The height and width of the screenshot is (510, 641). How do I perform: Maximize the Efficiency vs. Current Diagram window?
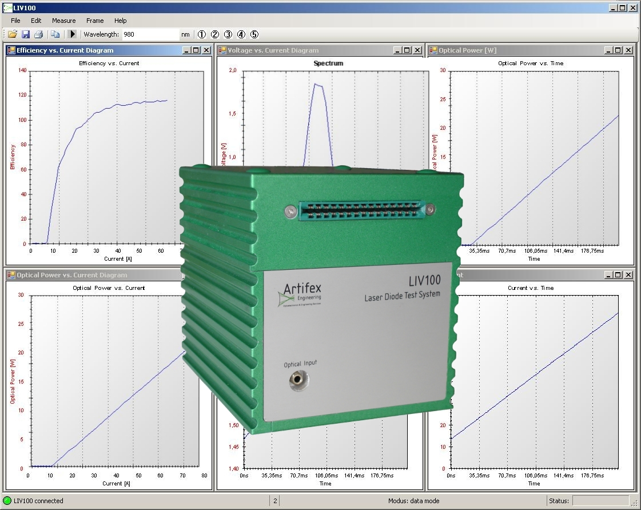tap(196, 50)
